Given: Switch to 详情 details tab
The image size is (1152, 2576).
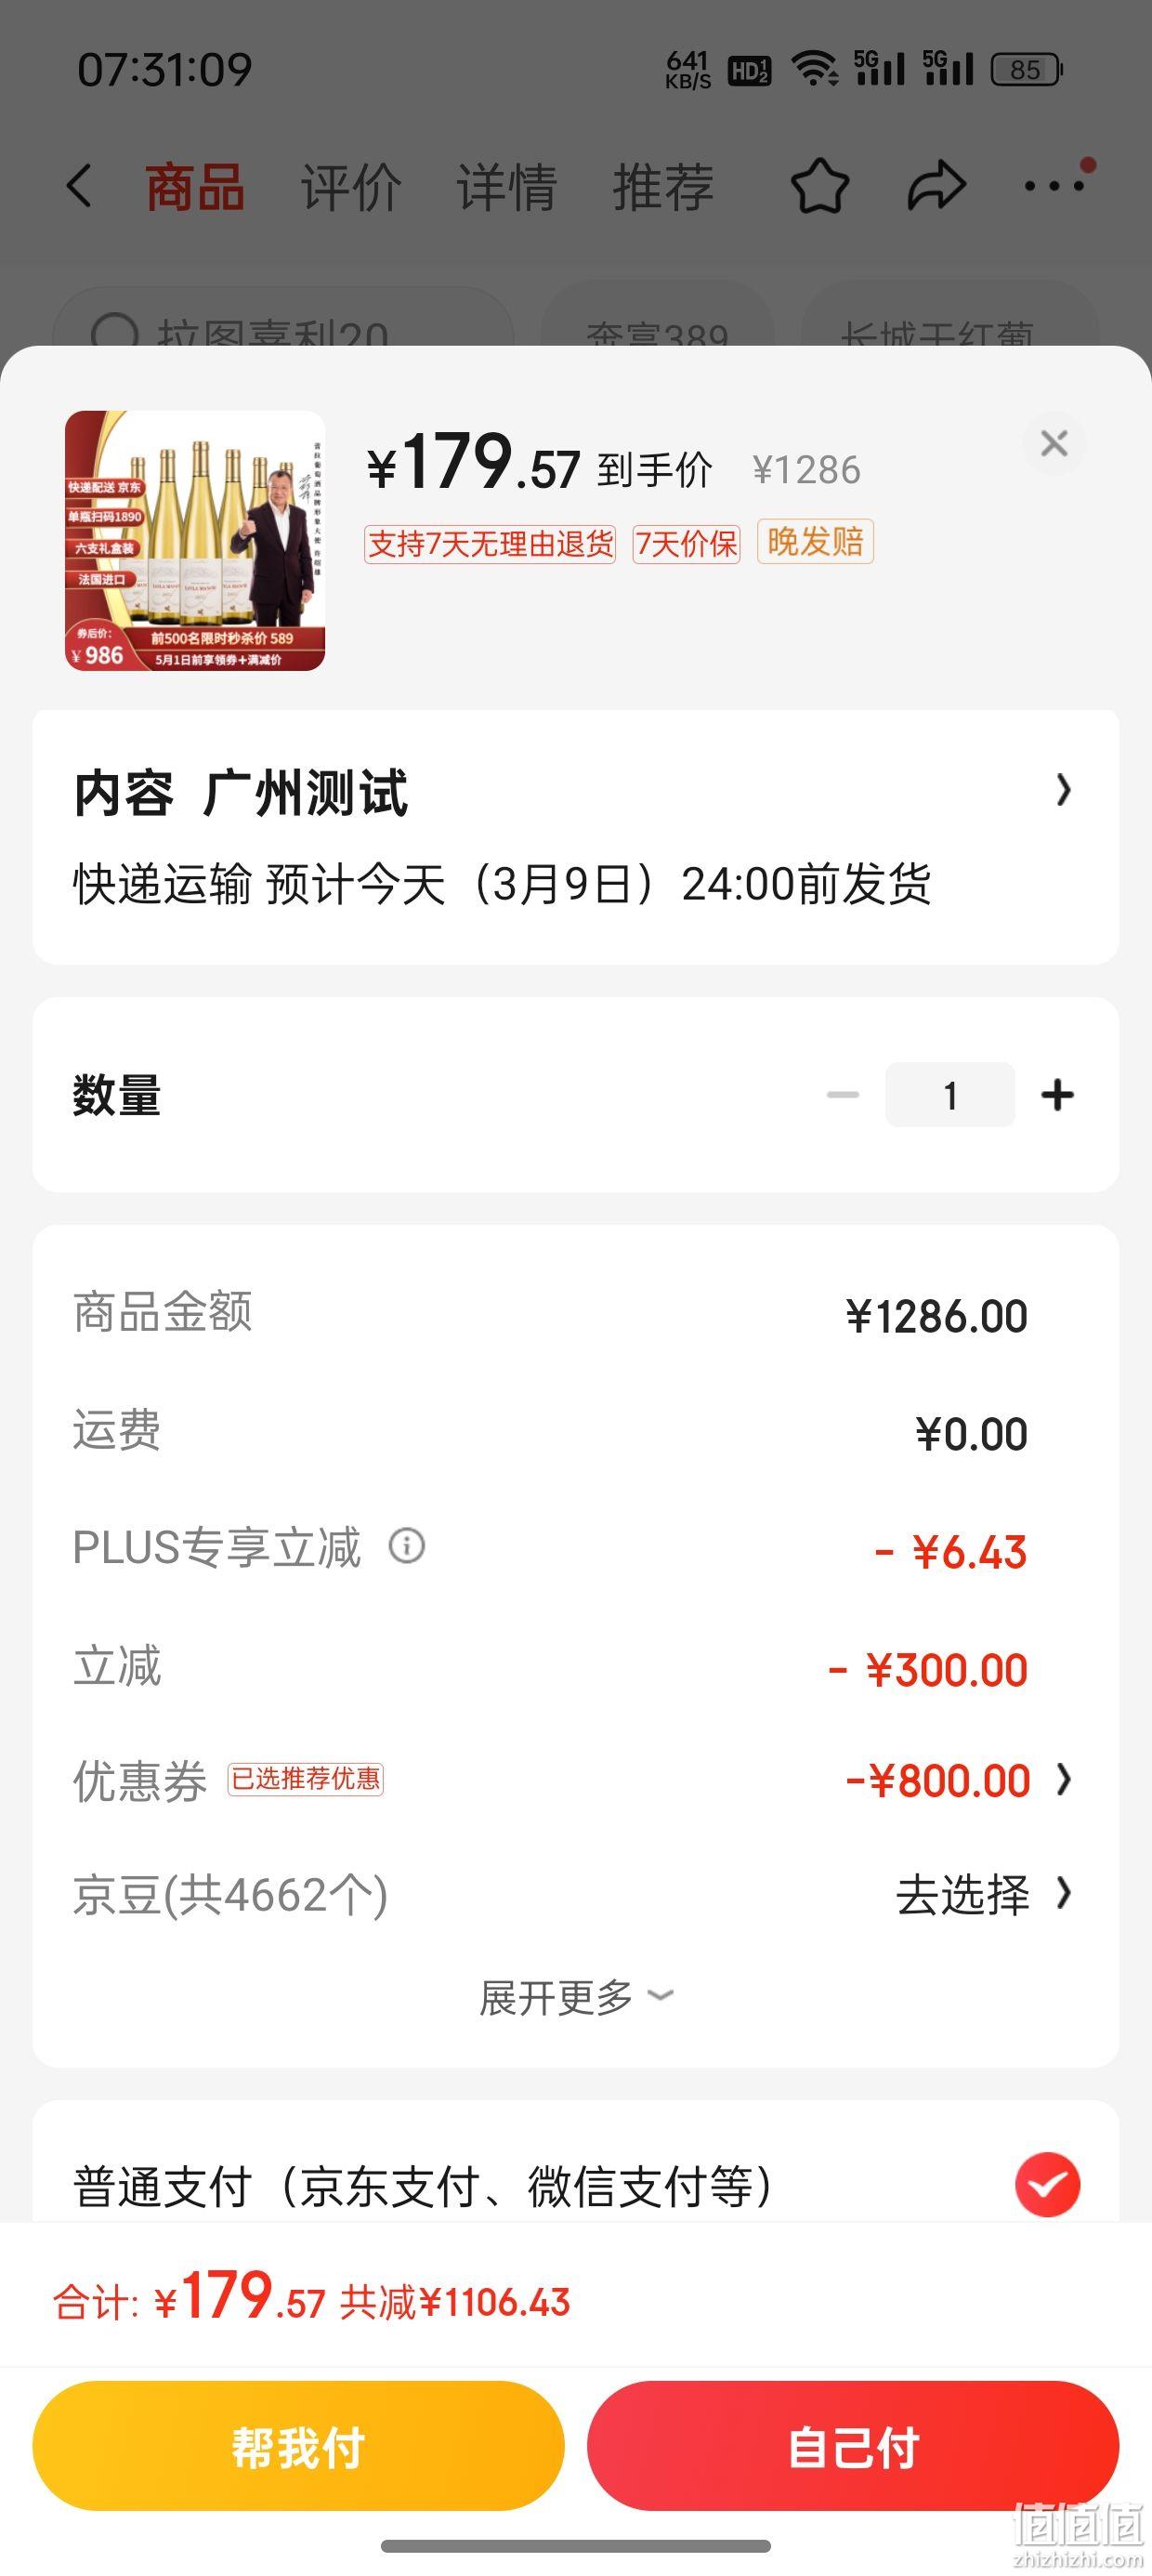Looking at the screenshot, I should pos(507,187).
